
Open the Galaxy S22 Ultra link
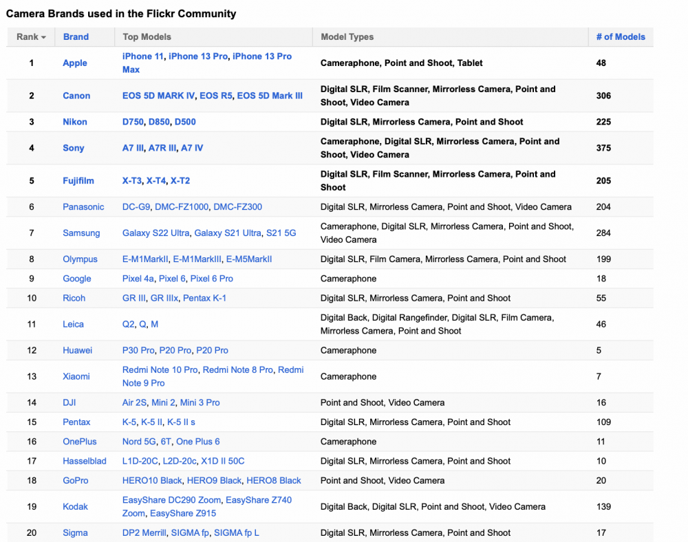155,233
